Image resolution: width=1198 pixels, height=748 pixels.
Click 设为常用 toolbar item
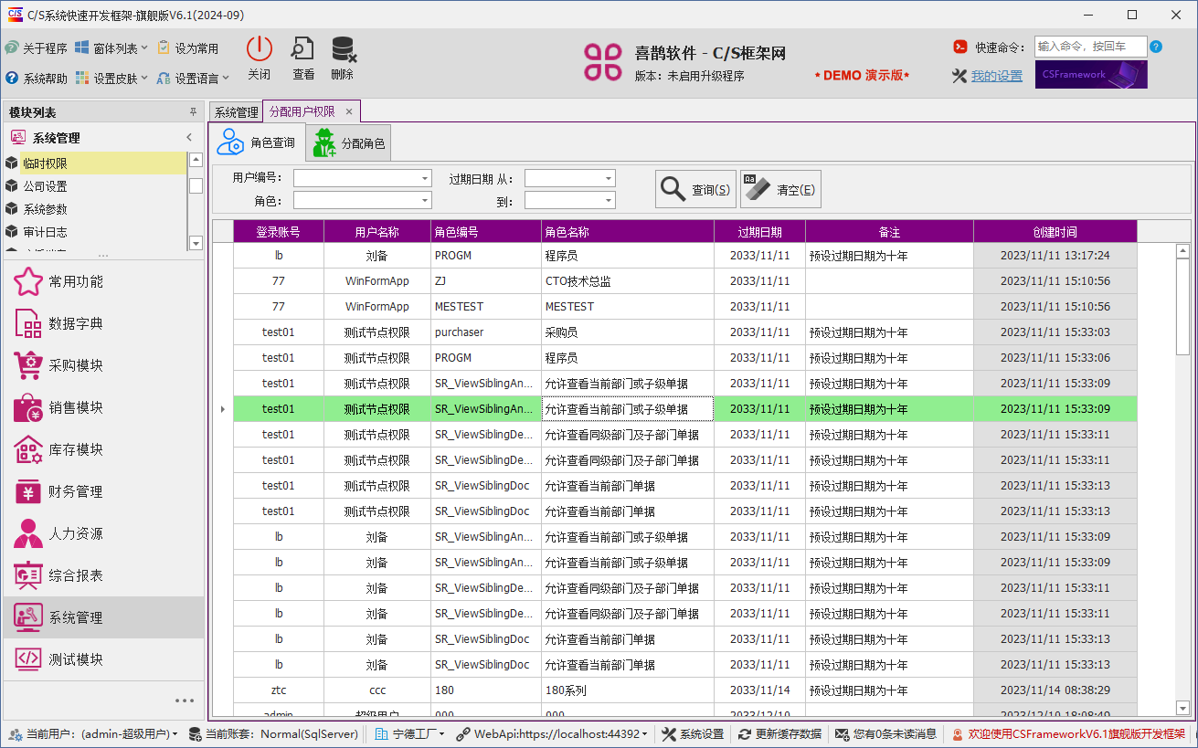pos(187,48)
